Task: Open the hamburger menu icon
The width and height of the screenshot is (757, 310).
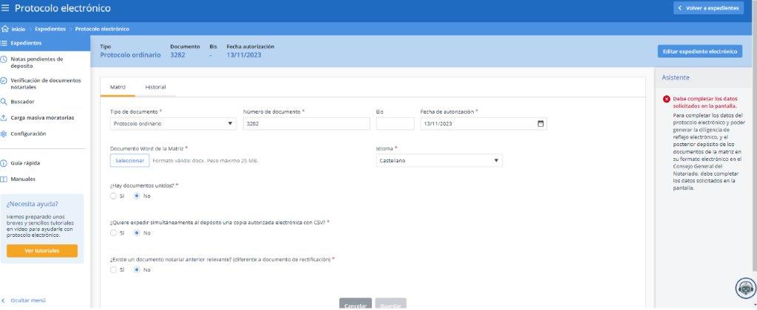Action: [x=6, y=8]
